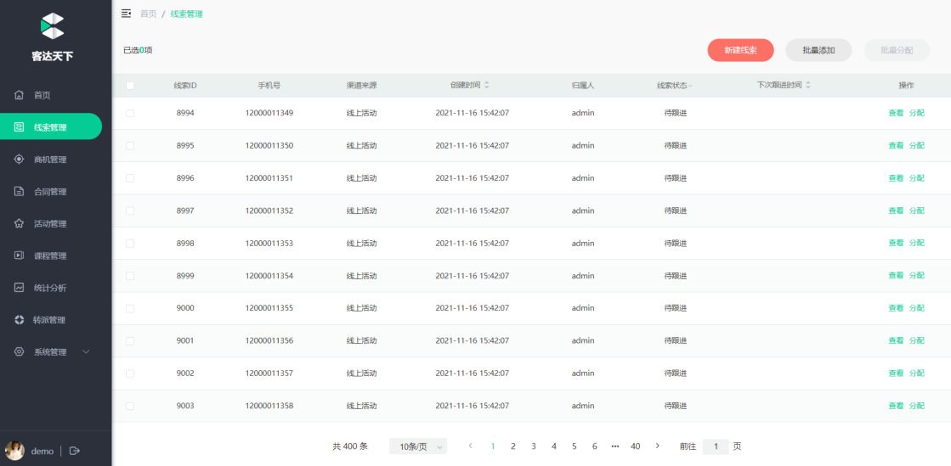Click admin owner cell for lead 8996
The height and width of the screenshot is (466, 951).
point(583,178)
